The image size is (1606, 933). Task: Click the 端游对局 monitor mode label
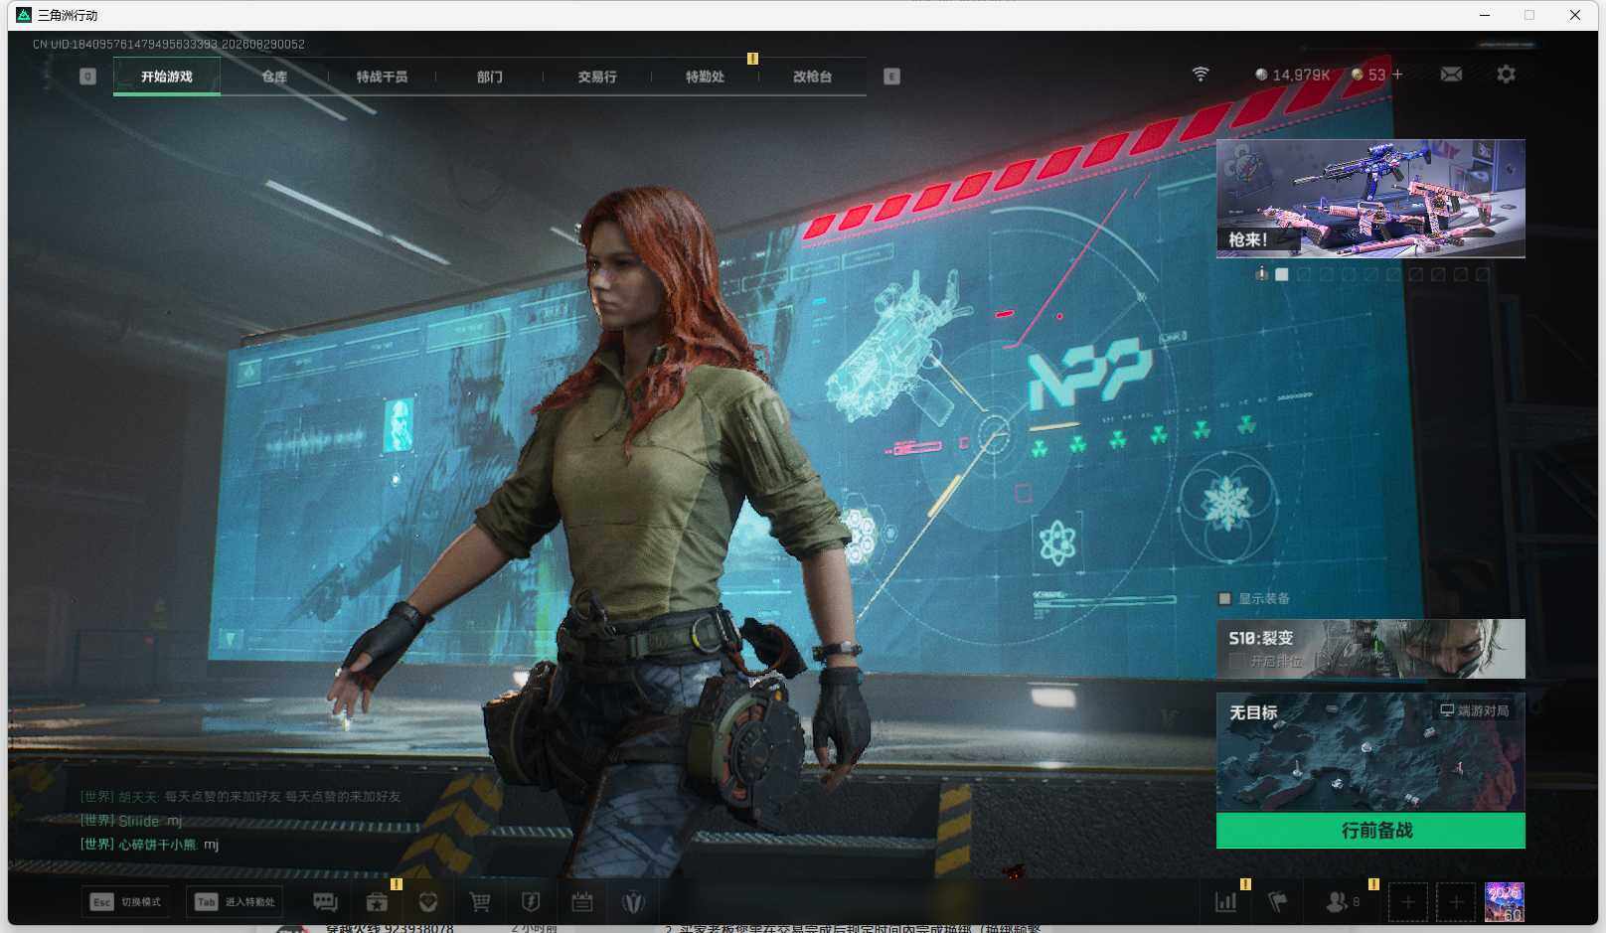coord(1475,710)
